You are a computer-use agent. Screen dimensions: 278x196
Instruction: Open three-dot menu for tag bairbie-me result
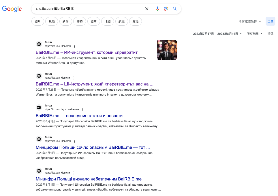click(x=82, y=110)
